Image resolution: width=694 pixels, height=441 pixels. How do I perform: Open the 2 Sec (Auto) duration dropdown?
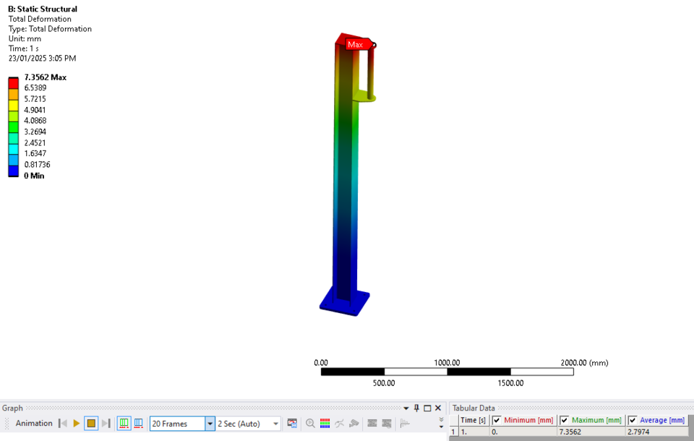tap(274, 423)
